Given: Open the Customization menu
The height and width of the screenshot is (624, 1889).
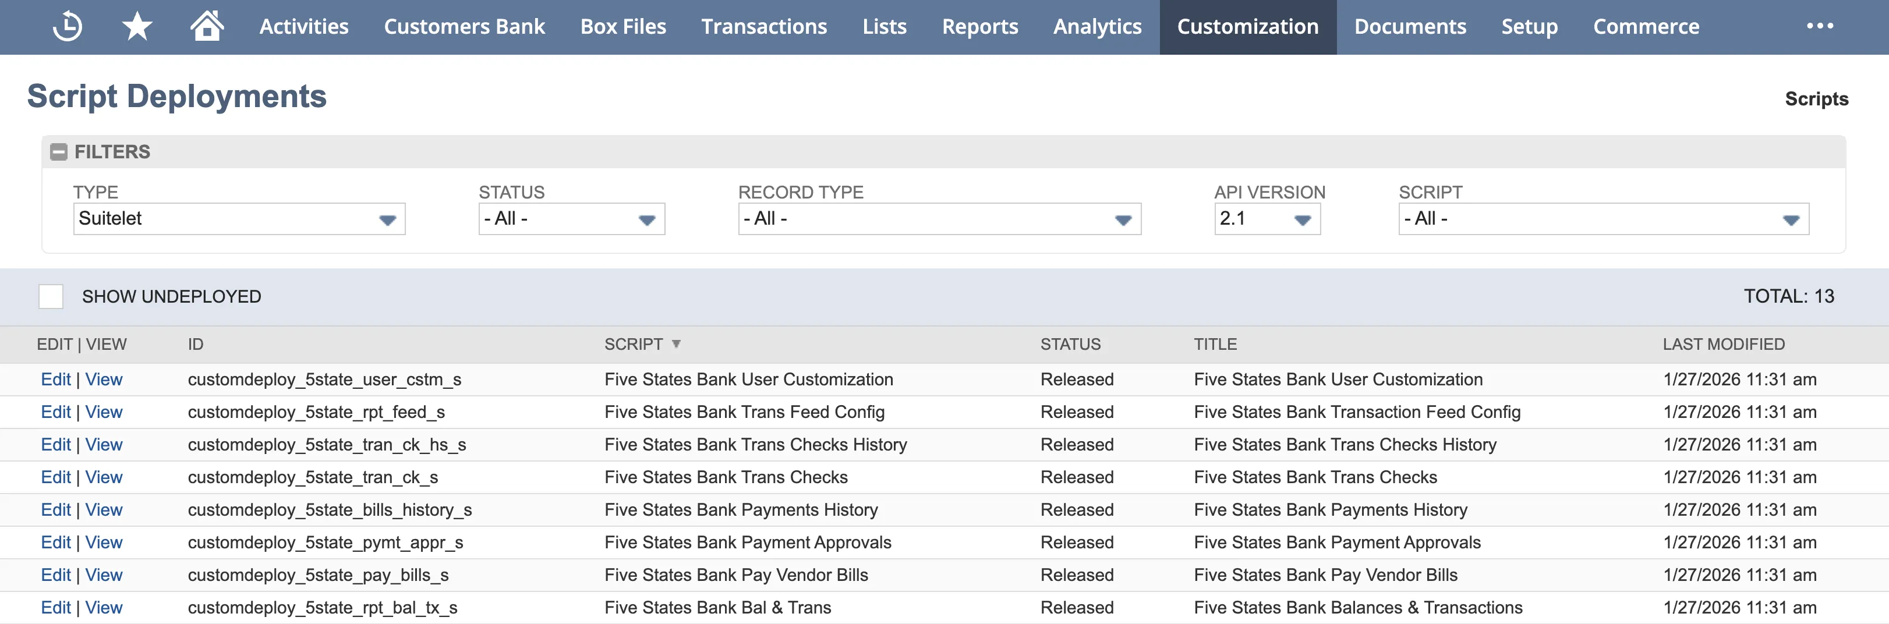Looking at the screenshot, I should [x=1247, y=26].
